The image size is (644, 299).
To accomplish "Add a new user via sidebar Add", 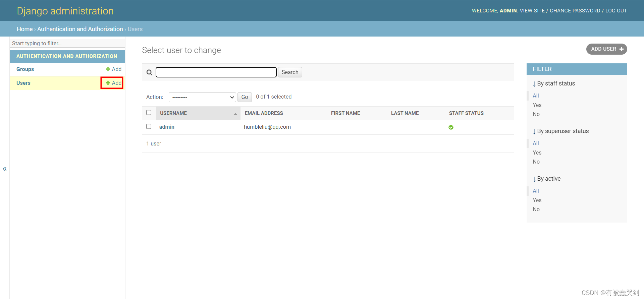I will coord(114,83).
